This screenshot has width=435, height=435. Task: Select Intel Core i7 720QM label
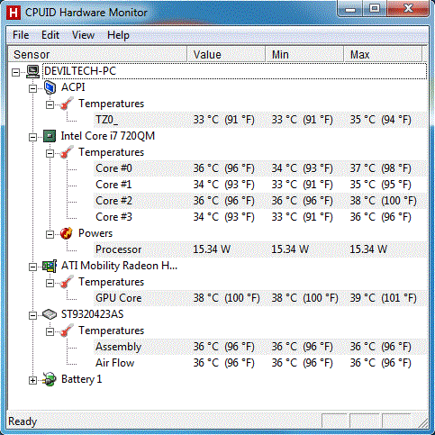pyautogui.click(x=108, y=136)
